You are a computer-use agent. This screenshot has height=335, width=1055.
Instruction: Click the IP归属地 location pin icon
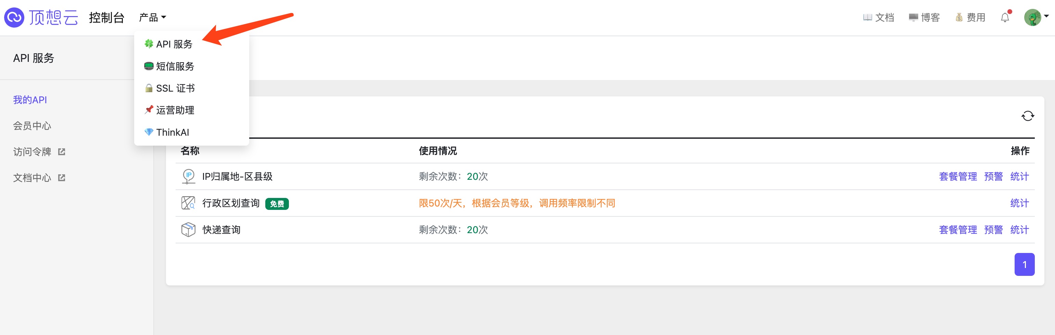pos(188,176)
